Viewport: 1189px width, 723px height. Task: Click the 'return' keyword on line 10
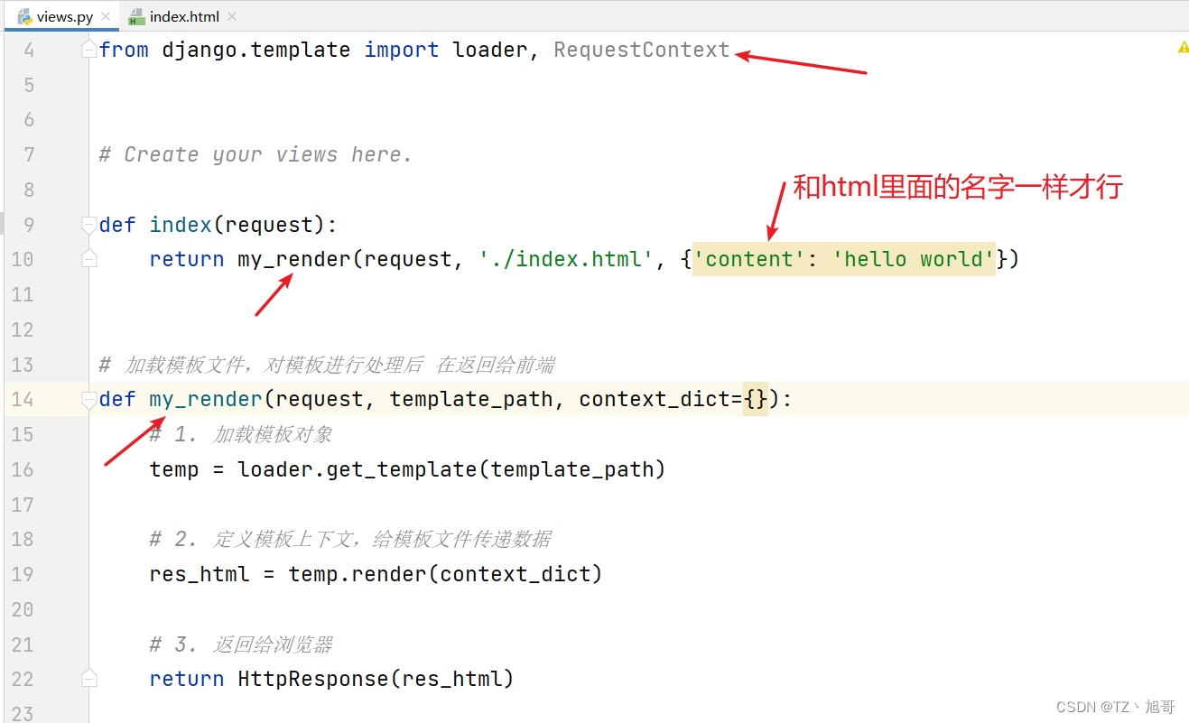coord(187,260)
